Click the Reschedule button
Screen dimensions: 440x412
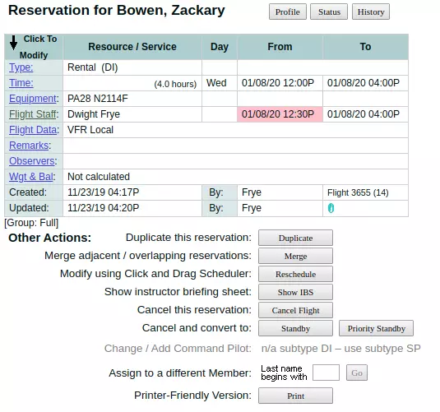[295, 274]
